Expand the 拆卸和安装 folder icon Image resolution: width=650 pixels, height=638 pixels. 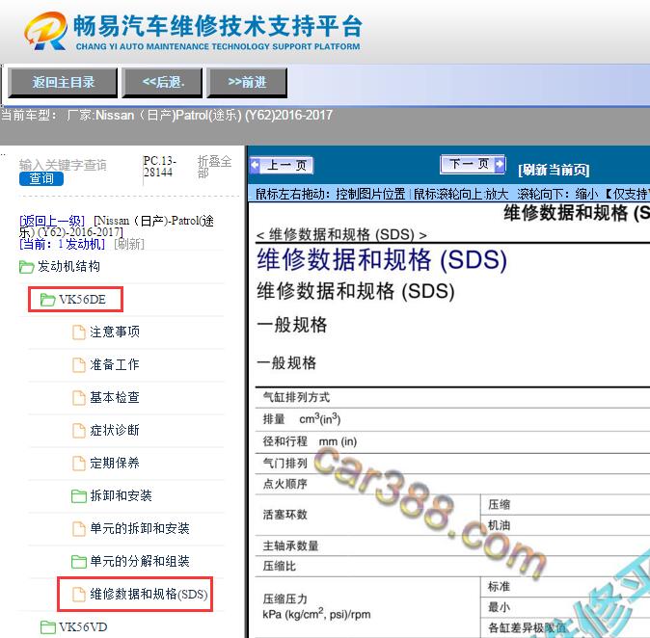[79, 496]
